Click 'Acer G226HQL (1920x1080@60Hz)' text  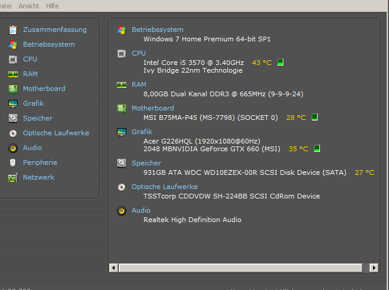coord(202,141)
